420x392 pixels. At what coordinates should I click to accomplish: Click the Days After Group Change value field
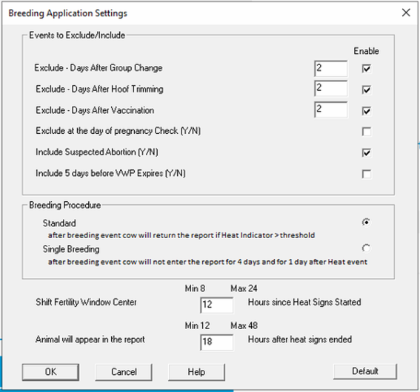331,69
